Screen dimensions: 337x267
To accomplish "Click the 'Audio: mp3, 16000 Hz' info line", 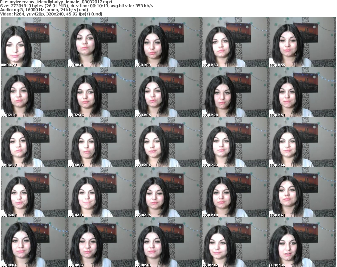I will pos(44,10).
